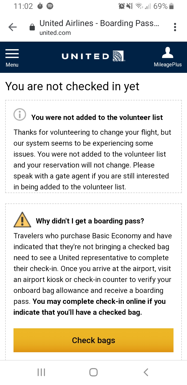The image size is (187, 385).
Task: Select the united.com page title
Action: pyautogui.click(x=55, y=33)
